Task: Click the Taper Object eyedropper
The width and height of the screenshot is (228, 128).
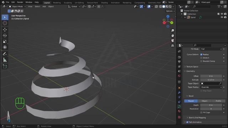Action: click(x=220, y=84)
